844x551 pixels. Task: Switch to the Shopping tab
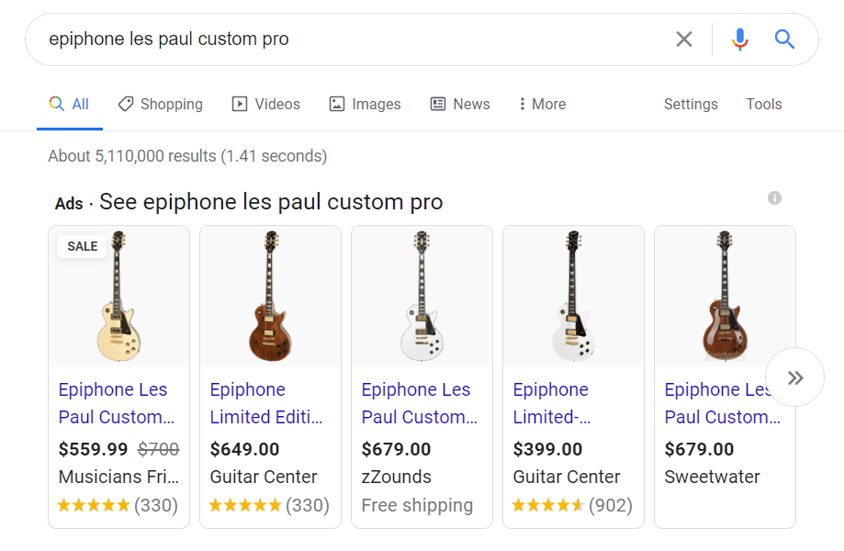[x=161, y=105]
